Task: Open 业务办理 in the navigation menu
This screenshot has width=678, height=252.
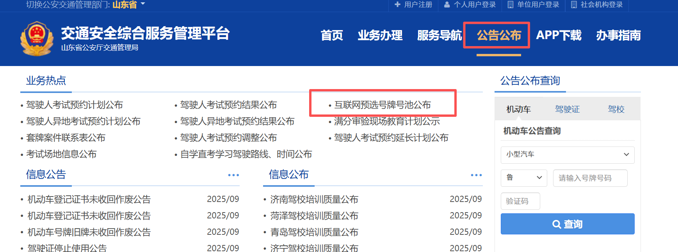Action: (380, 35)
